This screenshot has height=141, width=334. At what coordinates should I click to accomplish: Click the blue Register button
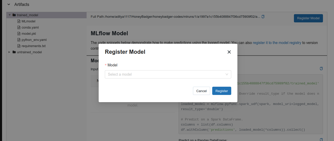pyautogui.click(x=222, y=91)
